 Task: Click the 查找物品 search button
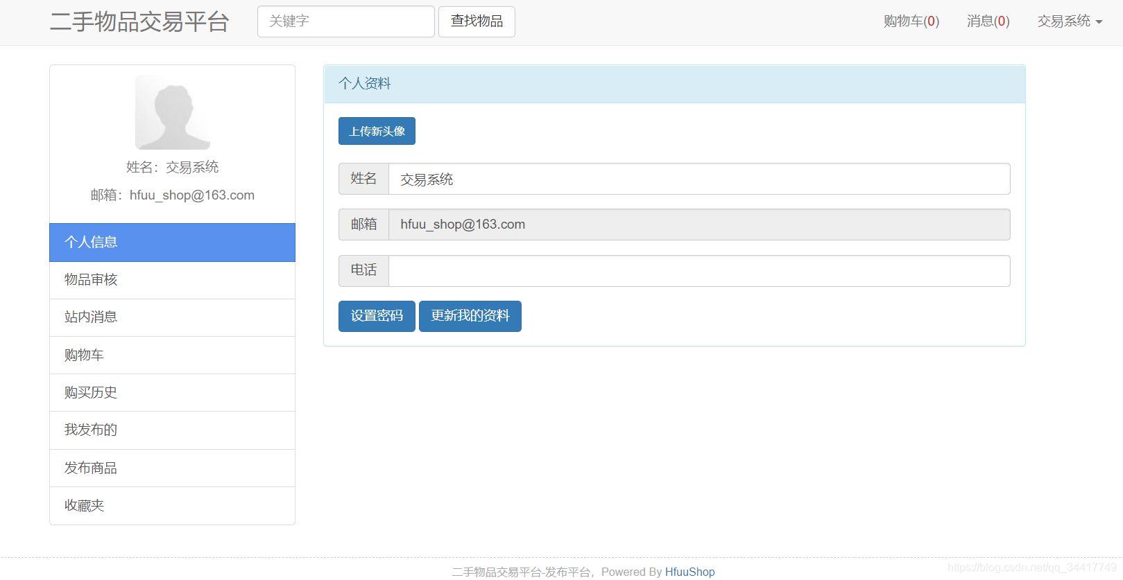point(477,21)
